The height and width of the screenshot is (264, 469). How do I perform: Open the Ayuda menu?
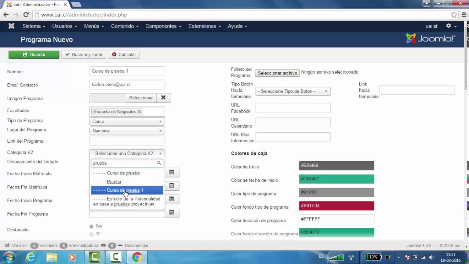point(237,26)
